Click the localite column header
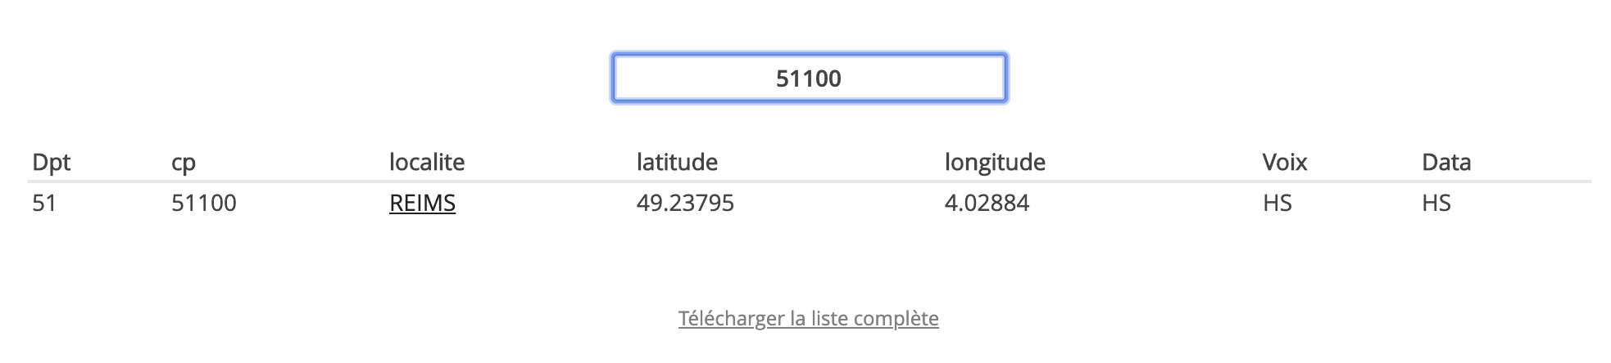Image resolution: width=1611 pixels, height=363 pixels. point(427,162)
